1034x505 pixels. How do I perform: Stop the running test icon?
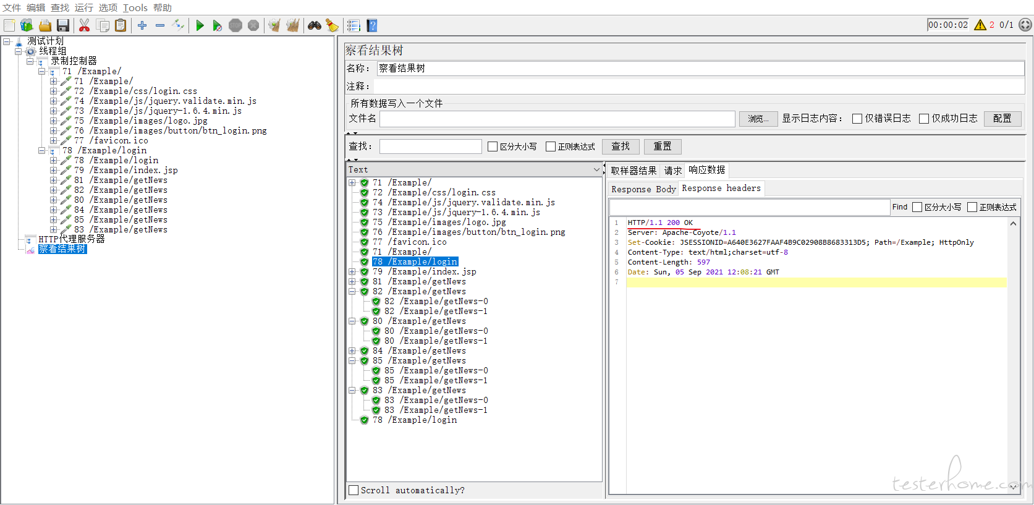[235, 25]
